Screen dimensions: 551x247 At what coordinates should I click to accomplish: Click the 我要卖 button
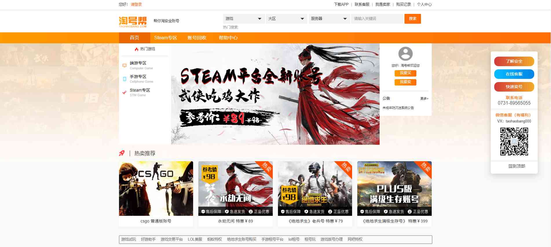tap(405, 82)
